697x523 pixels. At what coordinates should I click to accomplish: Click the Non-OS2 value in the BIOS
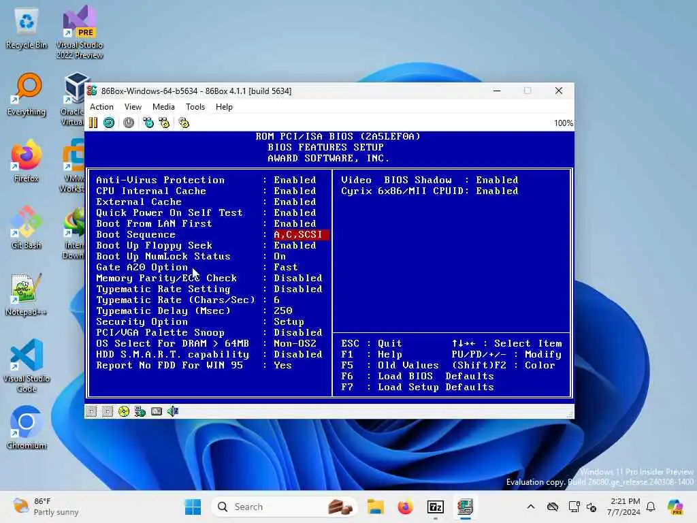point(295,343)
